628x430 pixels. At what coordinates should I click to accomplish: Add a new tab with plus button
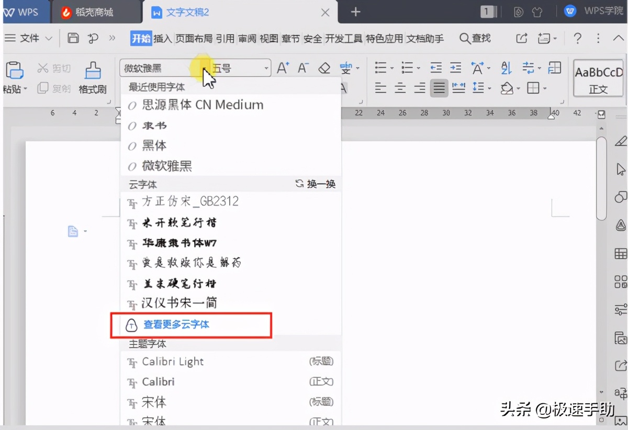tap(356, 12)
